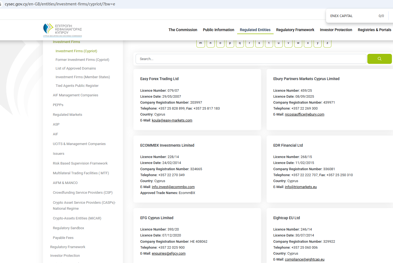Select AIF Management Companies in sidebar
The image size is (393, 263).
pyautogui.click(x=75, y=95)
